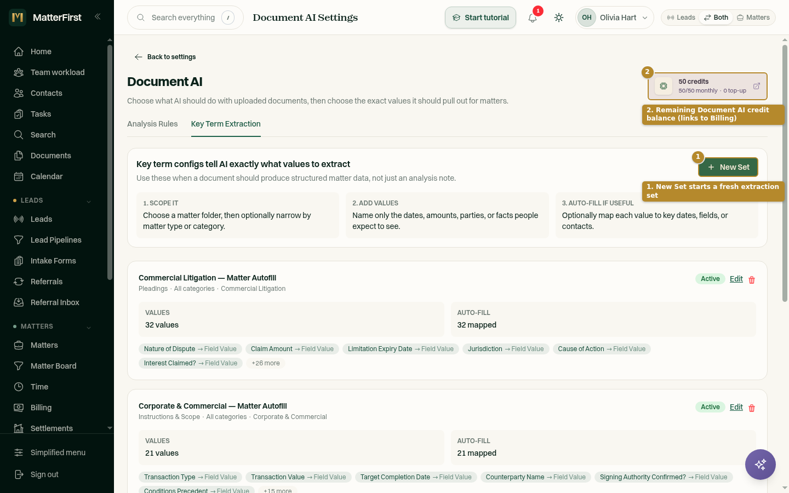The height and width of the screenshot is (493, 789).
Task: Open the 50 credits balance card
Action: coord(708,86)
